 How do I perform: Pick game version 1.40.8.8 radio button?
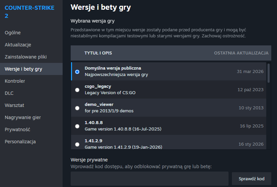pos(77,126)
